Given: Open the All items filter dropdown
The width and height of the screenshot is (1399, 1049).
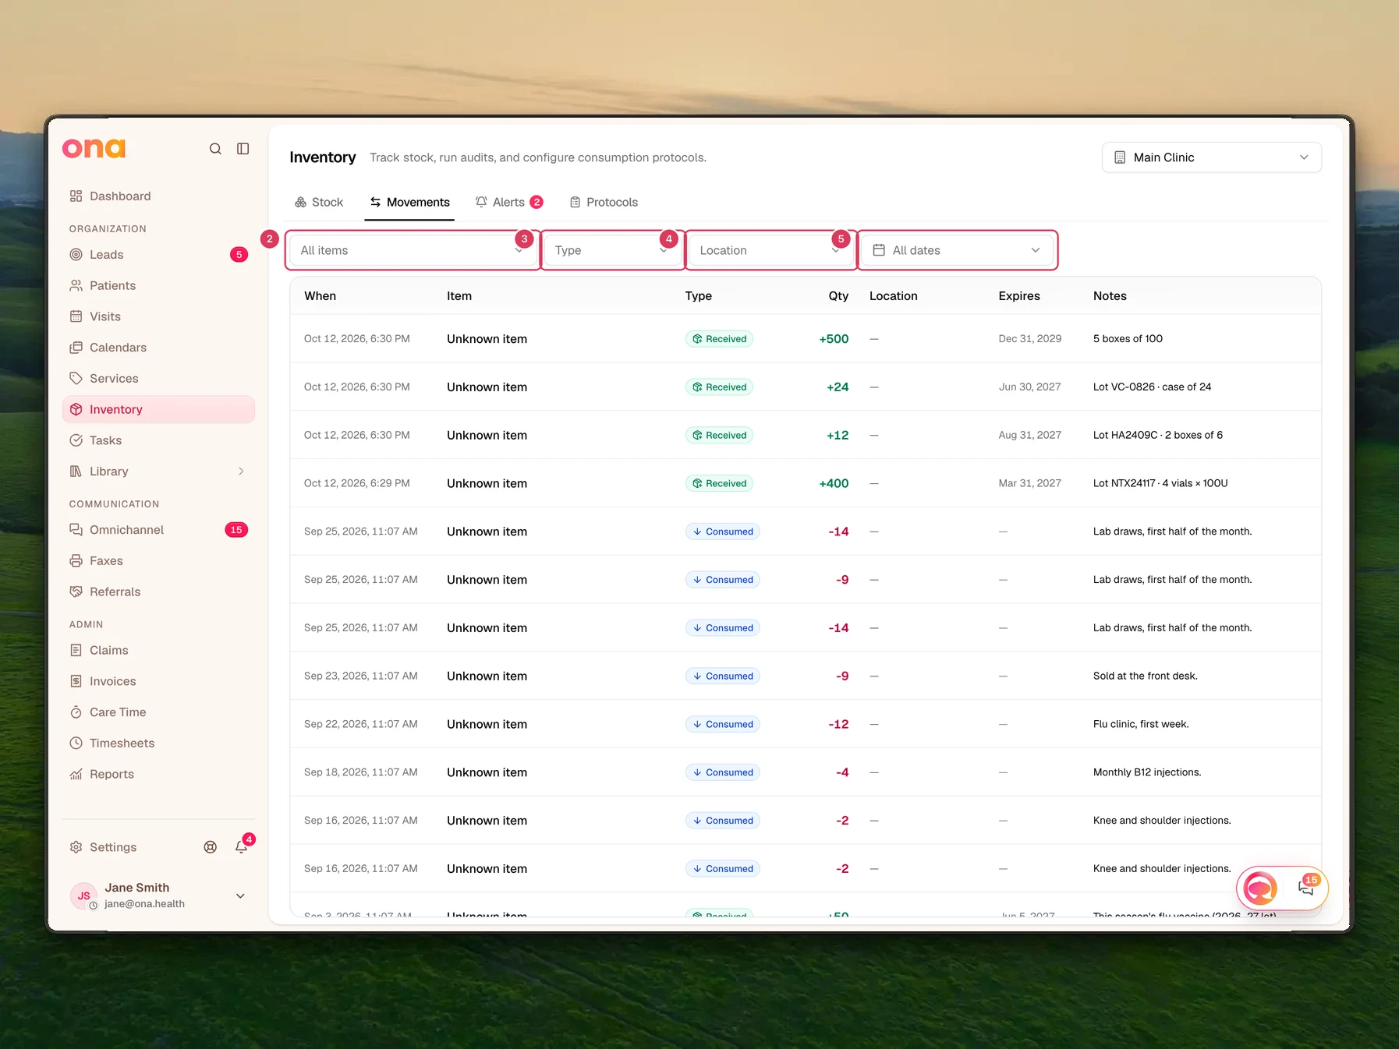Looking at the screenshot, I should [413, 250].
